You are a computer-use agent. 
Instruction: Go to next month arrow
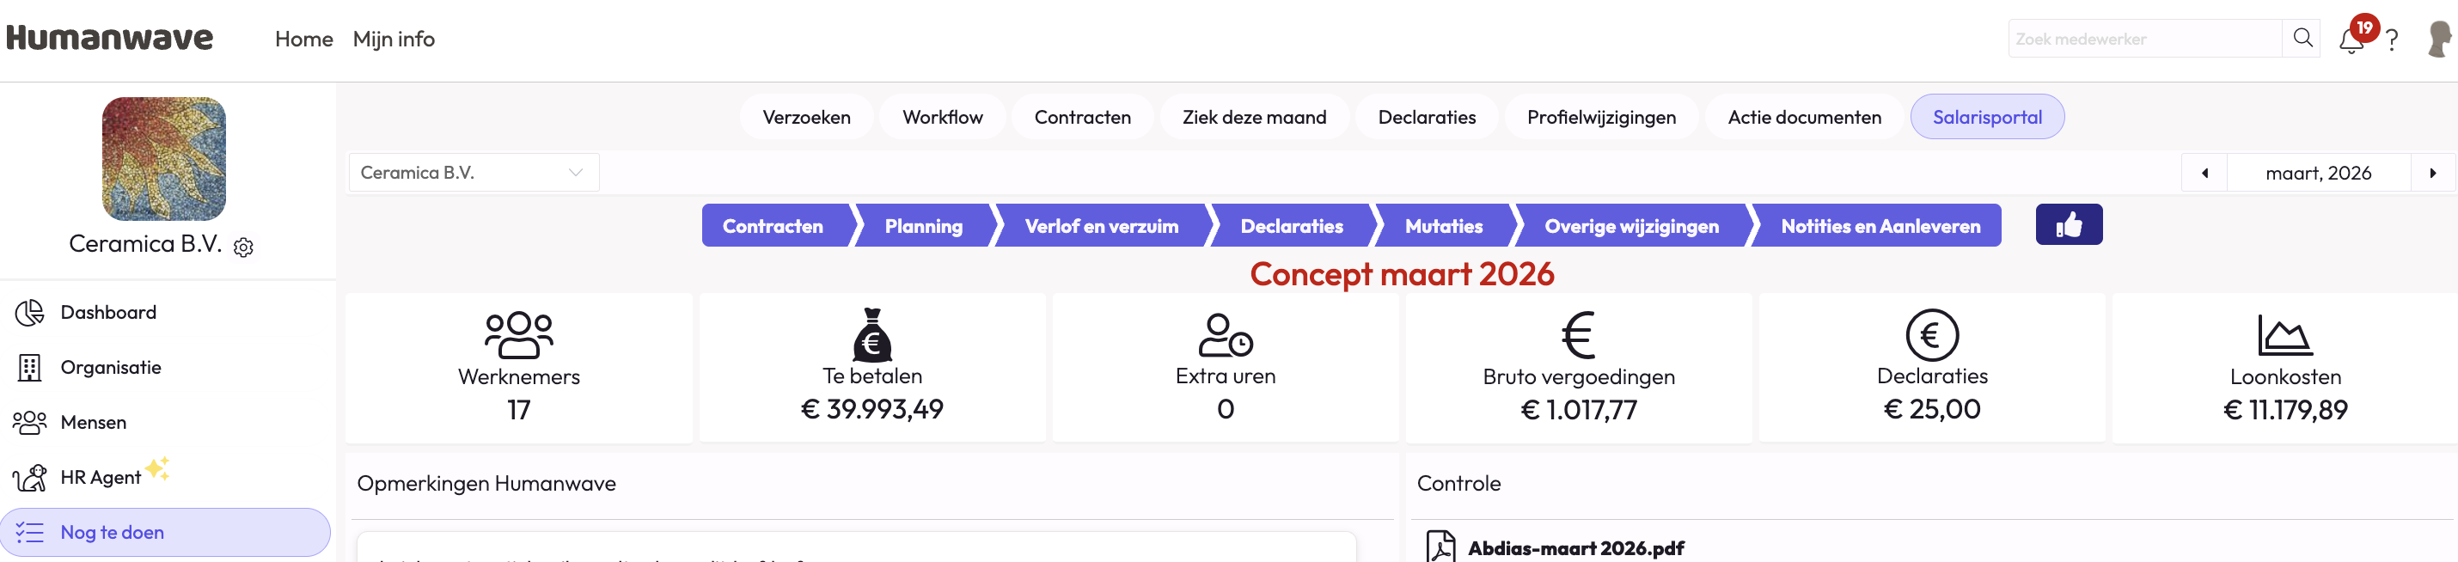tap(2432, 174)
